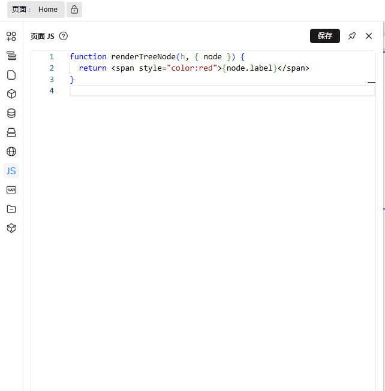The width and height of the screenshot is (385, 391).
Task: Click 保存 to save the page JS
Action: click(325, 36)
